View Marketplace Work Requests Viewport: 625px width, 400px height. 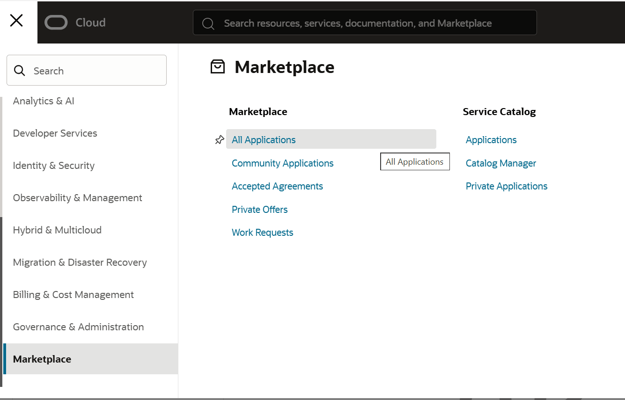[x=262, y=233]
